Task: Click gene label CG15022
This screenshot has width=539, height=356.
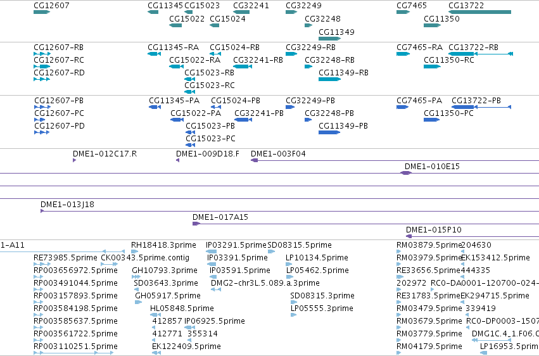Action: tap(187, 18)
